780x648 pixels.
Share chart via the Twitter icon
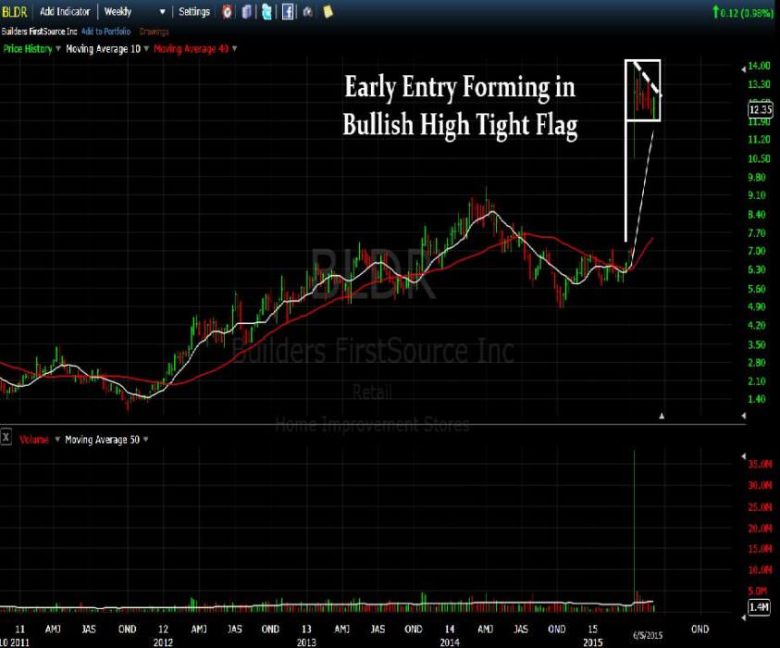[266, 11]
